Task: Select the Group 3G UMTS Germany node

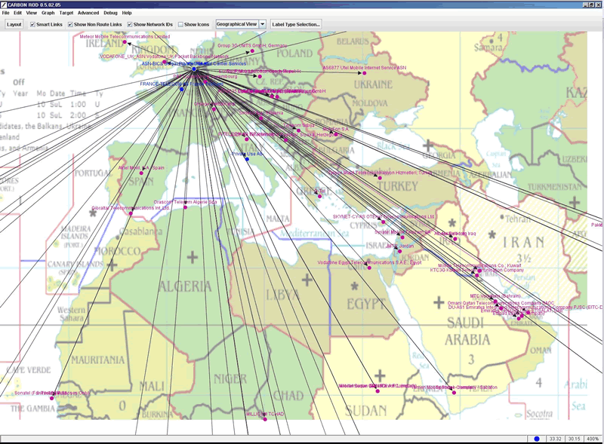Action: 252,51
